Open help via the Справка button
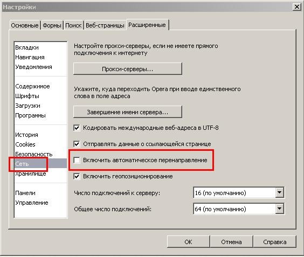Viewport: 304px width, 257px height. pos(274,242)
